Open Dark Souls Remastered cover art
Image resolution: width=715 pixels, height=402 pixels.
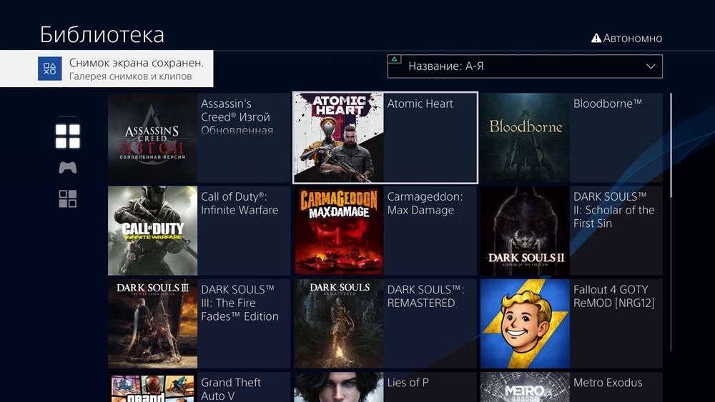tap(339, 323)
